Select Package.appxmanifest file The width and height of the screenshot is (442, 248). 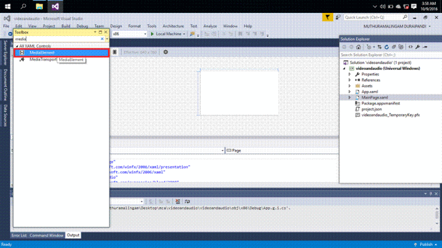[381, 103]
